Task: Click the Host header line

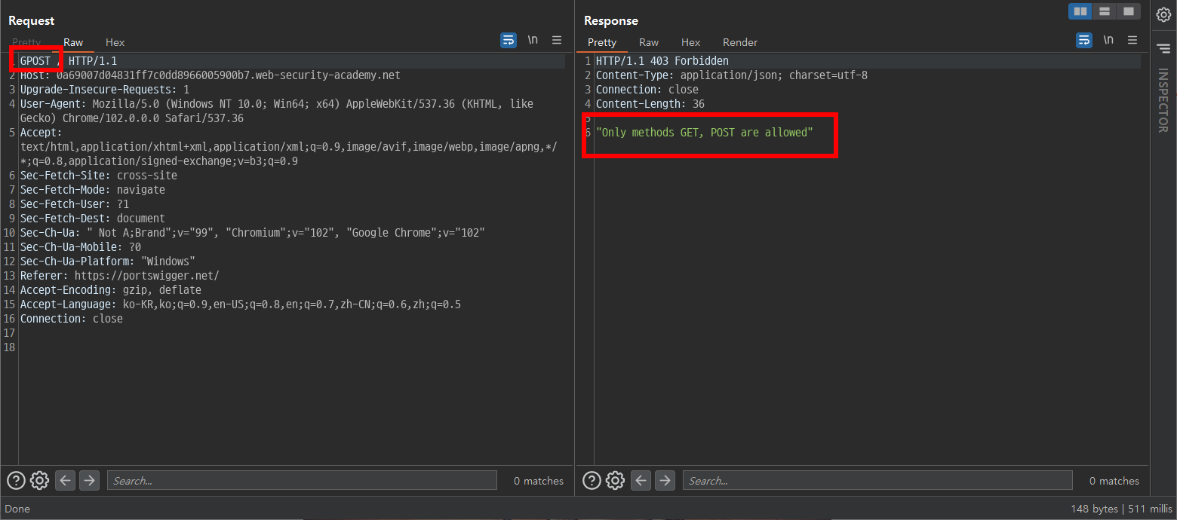Action: point(211,75)
